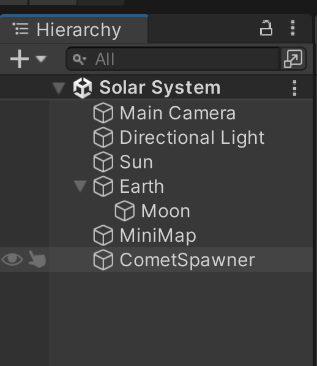317x366 pixels.
Task: Click the search magnifier filter icon
Action: 80,59
